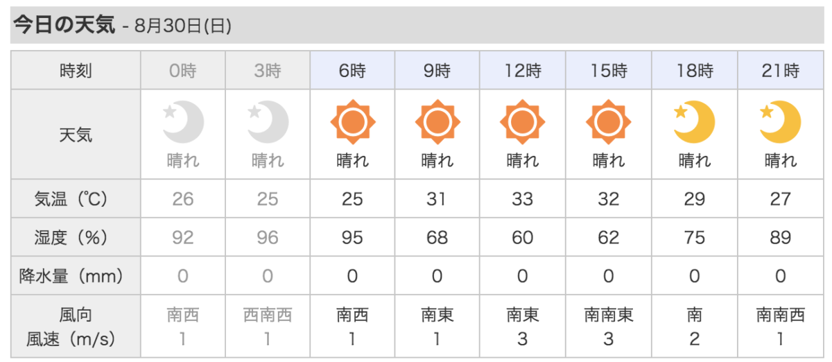Click the sunny icon under 12時

coord(523,123)
